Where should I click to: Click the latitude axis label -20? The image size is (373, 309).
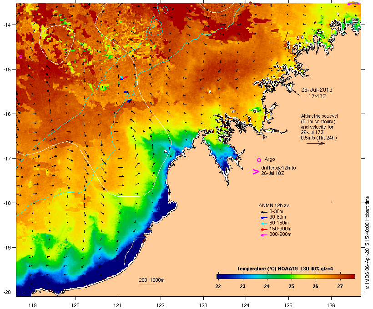(x=6, y=292)
